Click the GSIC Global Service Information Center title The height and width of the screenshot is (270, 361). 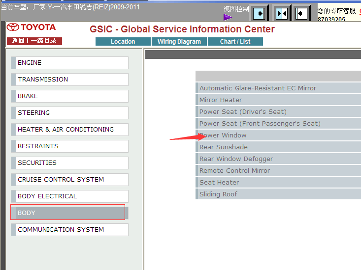(182, 29)
